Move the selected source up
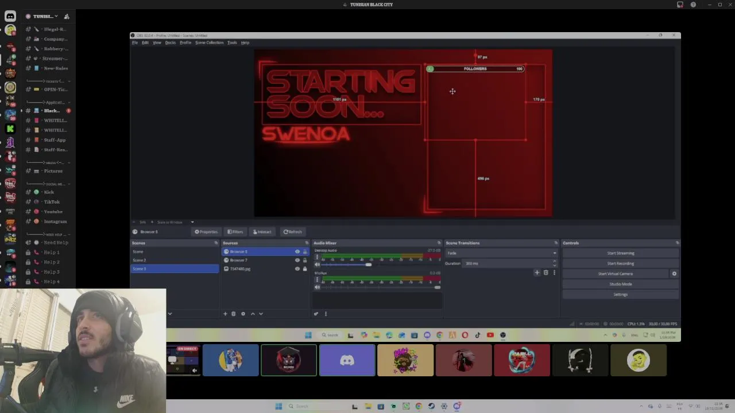The image size is (735, 413). coord(253,314)
